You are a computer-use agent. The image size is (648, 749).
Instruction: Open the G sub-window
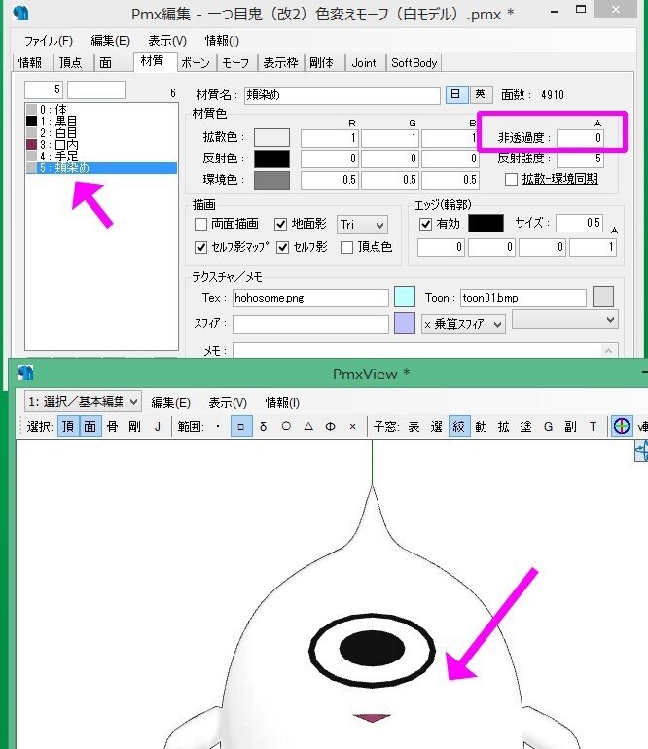(x=548, y=426)
